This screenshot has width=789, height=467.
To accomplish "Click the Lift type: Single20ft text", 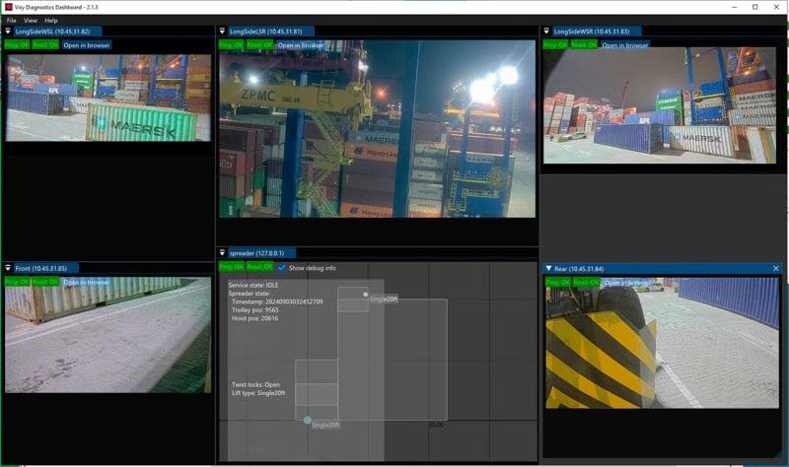I will [x=258, y=393].
